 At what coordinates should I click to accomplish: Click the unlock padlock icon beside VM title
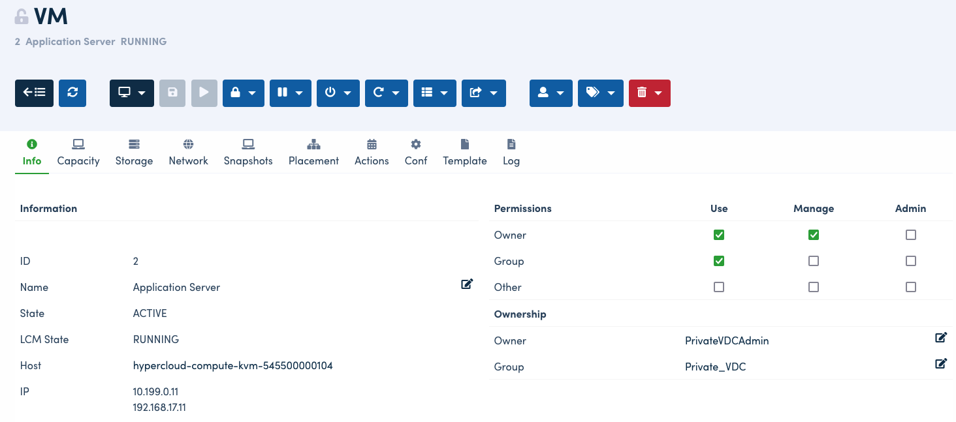22,16
